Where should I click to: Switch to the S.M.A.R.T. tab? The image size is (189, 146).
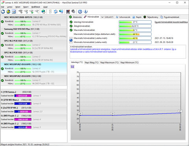point(107,17)
